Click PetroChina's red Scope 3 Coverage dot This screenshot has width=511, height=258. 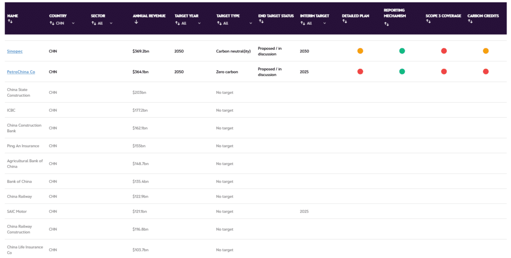click(x=444, y=71)
